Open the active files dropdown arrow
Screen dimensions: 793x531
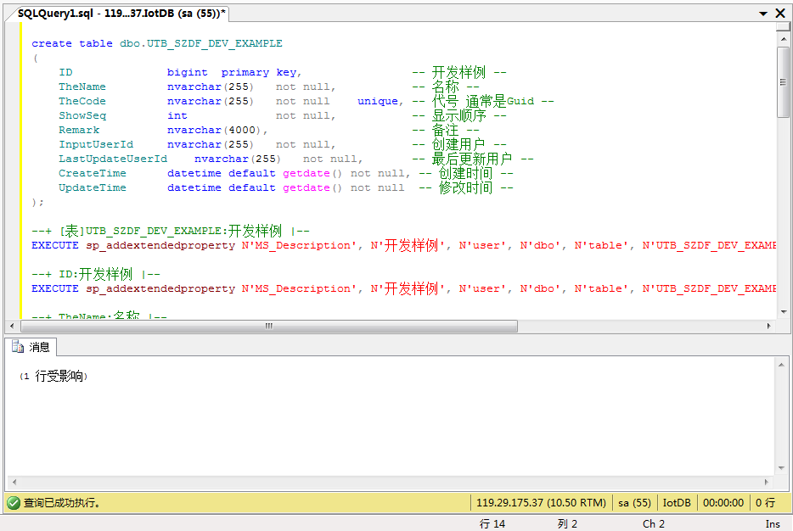tap(763, 14)
